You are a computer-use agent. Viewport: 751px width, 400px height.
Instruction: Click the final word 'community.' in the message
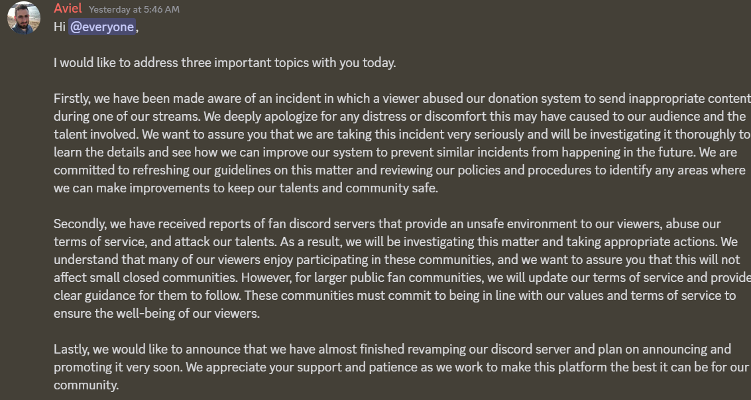86,385
